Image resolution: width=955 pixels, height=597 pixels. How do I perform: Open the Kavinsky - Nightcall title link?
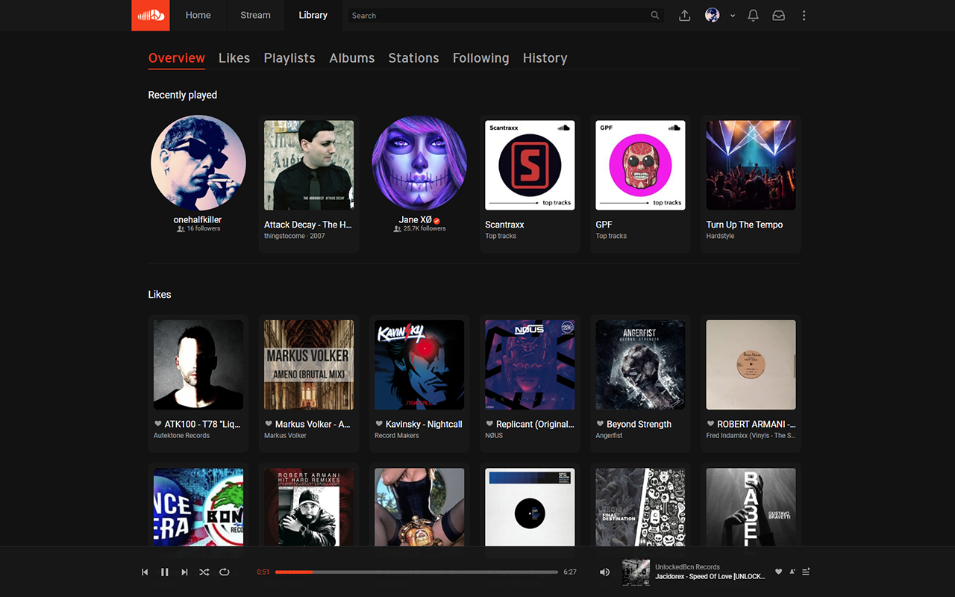[424, 424]
